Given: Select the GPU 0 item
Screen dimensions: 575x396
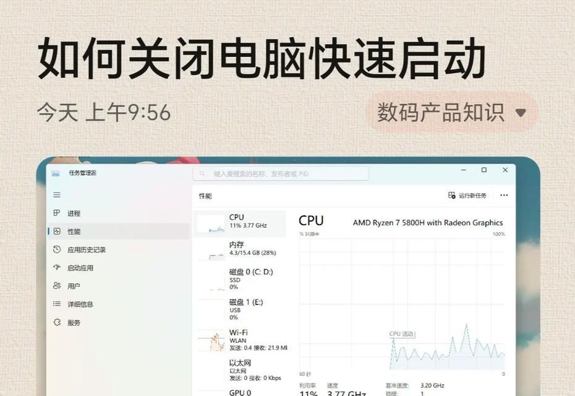Looking at the screenshot, I should pyautogui.click(x=240, y=392).
